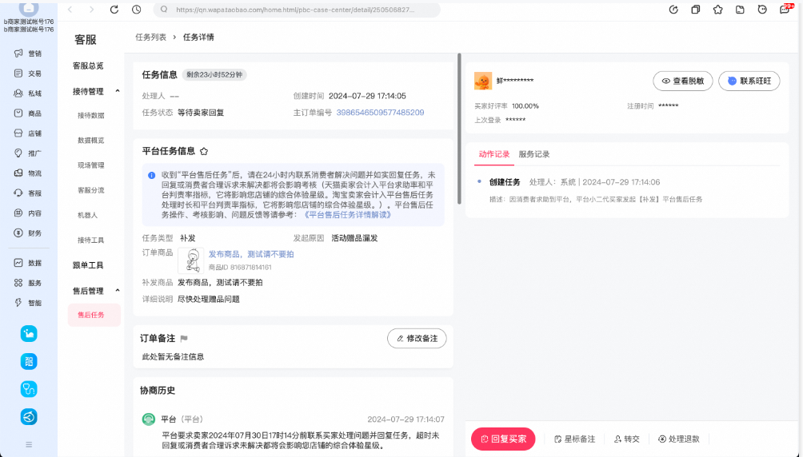Screen dimensions: 803x457
Task: Open order number 3986546509577485209
Action: click(380, 113)
